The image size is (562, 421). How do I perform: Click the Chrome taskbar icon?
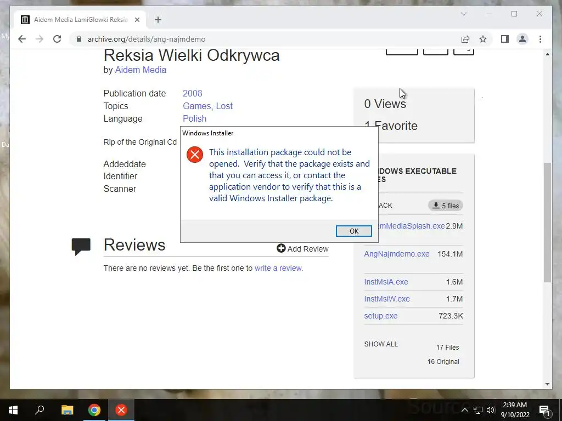click(x=94, y=410)
